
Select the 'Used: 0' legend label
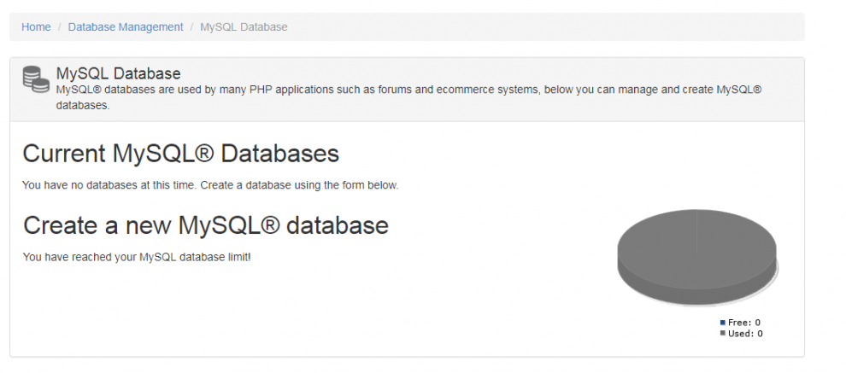point(745,334)
